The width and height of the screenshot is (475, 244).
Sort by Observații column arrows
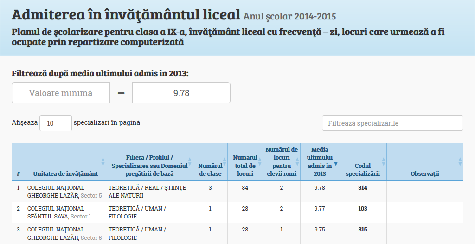click(460, 161)
